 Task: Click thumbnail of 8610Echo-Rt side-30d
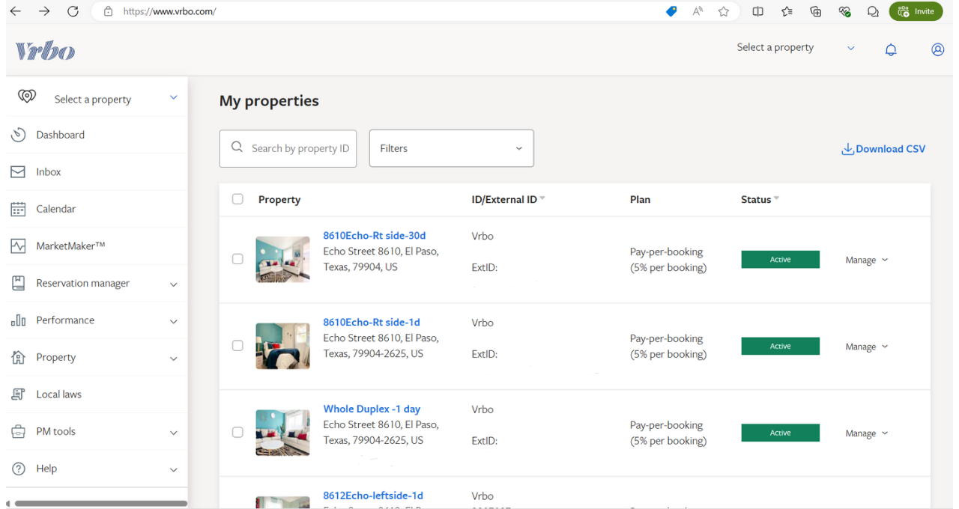282,259
